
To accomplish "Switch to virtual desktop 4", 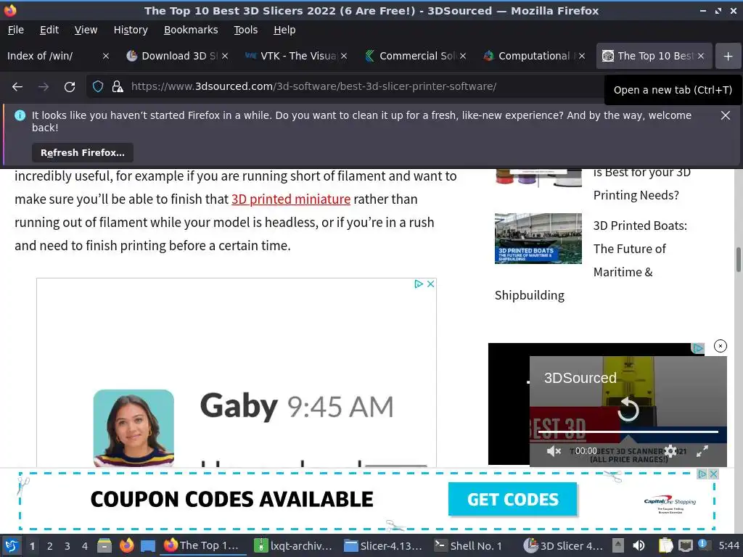I will pos(85,546).
